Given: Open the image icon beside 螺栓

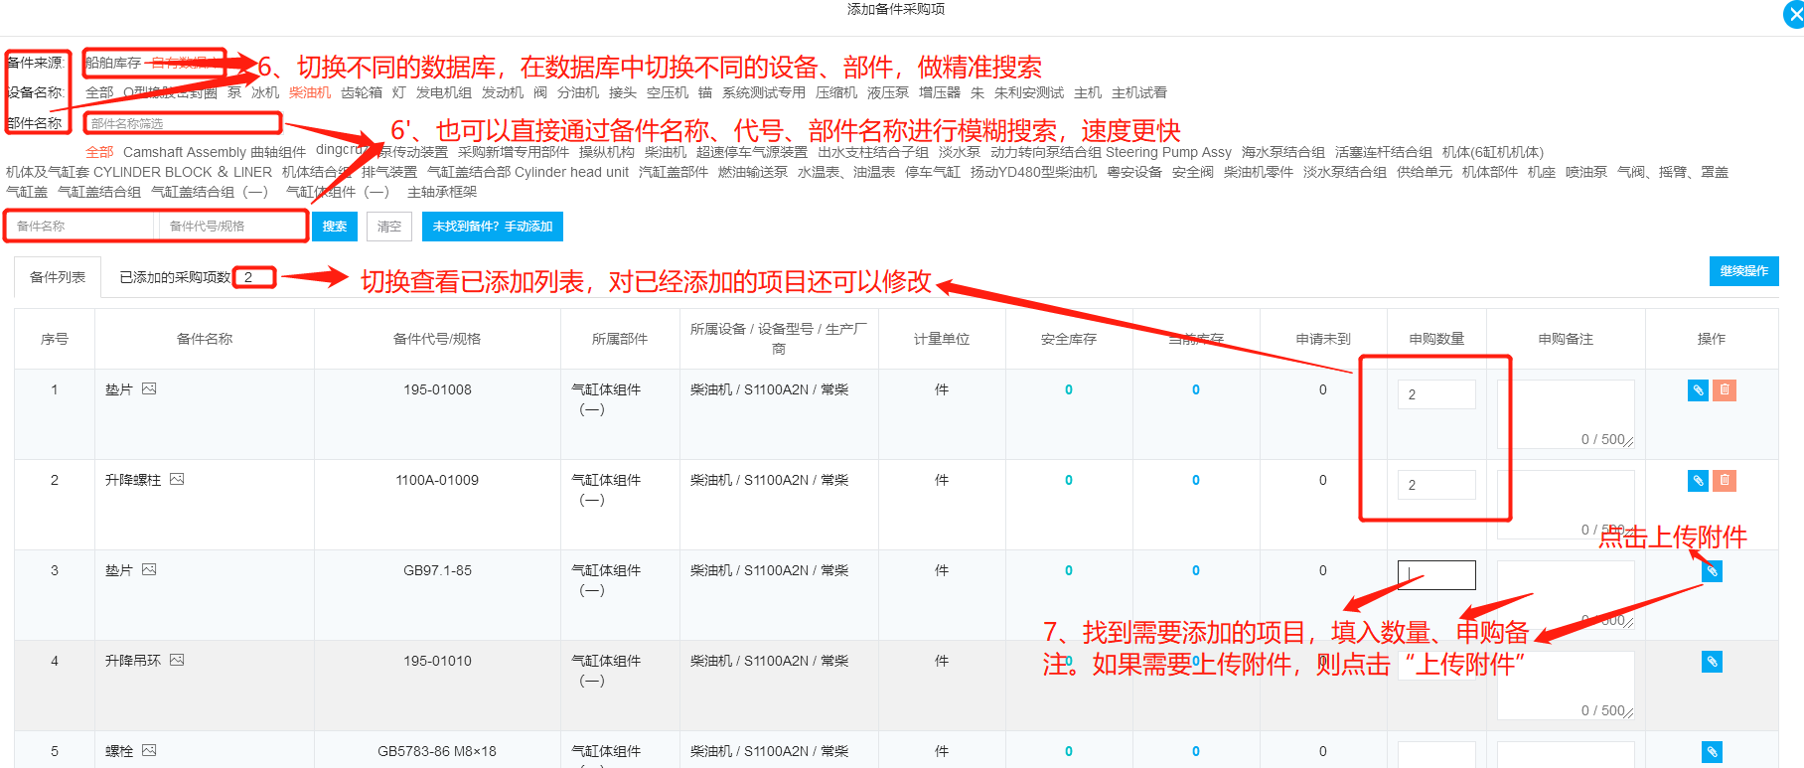Looking at the screenshot, I should point(149,750).
